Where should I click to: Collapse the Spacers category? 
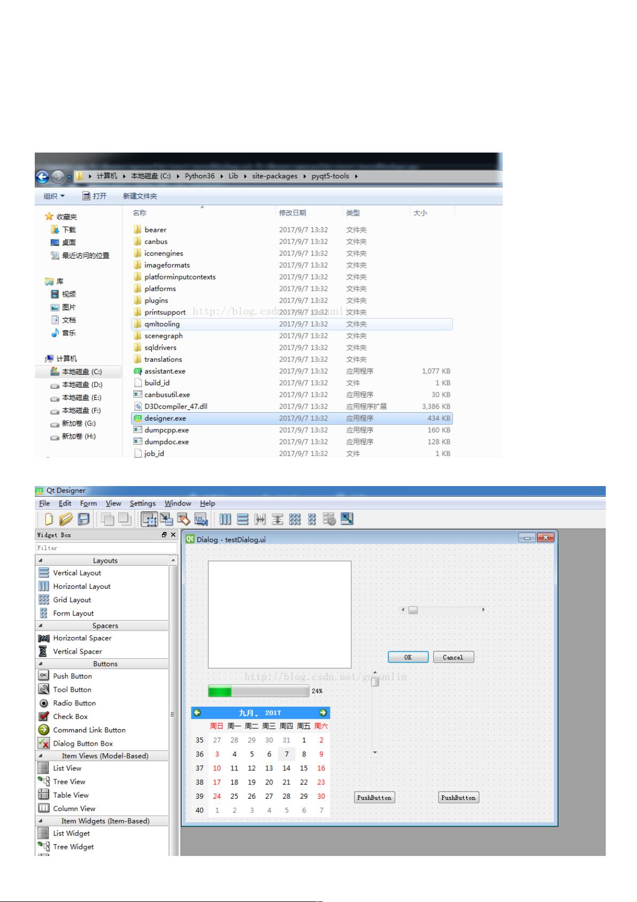[41, 625]
